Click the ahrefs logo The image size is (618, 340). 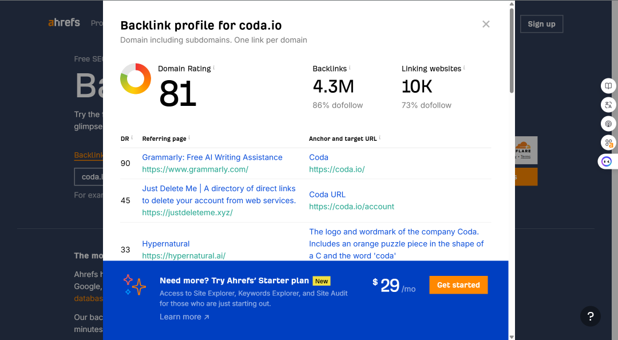(x=64, y=22)
